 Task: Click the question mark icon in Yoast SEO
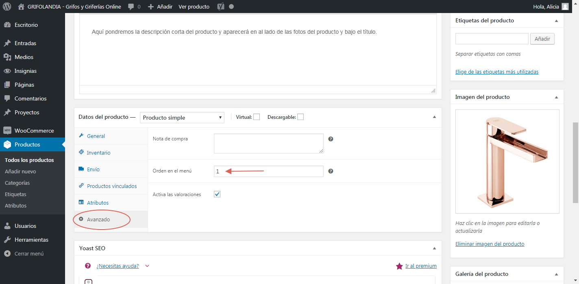(x=87, y=266)
